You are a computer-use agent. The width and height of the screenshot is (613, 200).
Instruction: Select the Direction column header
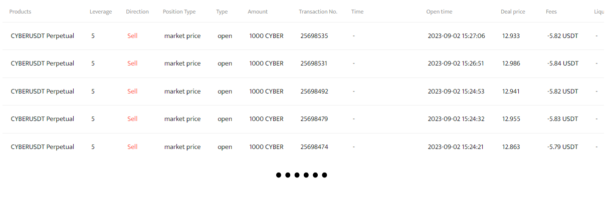click(x=137, y=11)
